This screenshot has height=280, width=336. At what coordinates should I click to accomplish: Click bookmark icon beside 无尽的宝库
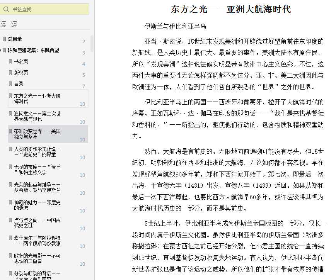[x=10, y=167]
